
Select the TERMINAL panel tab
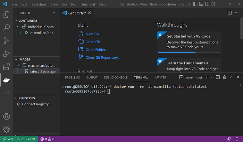[x=141, y=77]
